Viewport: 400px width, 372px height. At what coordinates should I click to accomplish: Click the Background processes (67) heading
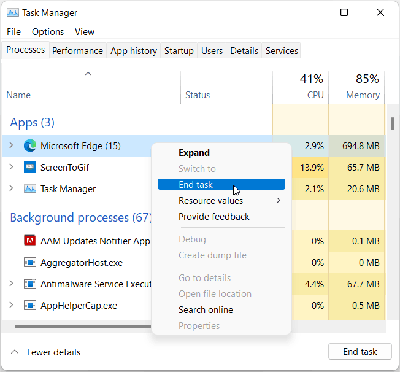click(x=81, y=217)
